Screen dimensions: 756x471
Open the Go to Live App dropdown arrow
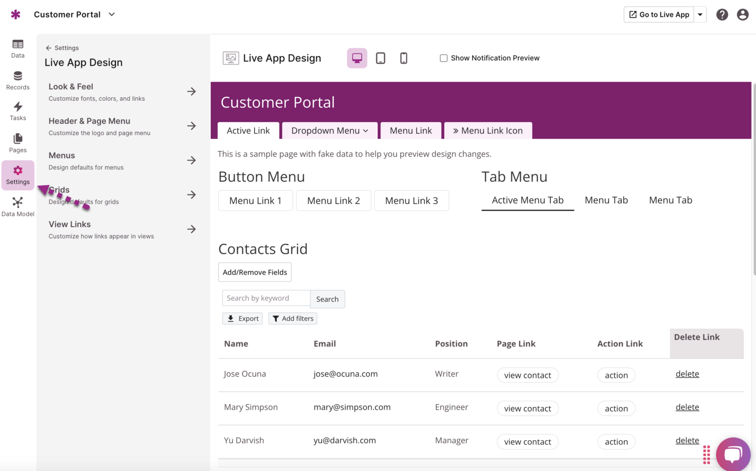(700, 15)
